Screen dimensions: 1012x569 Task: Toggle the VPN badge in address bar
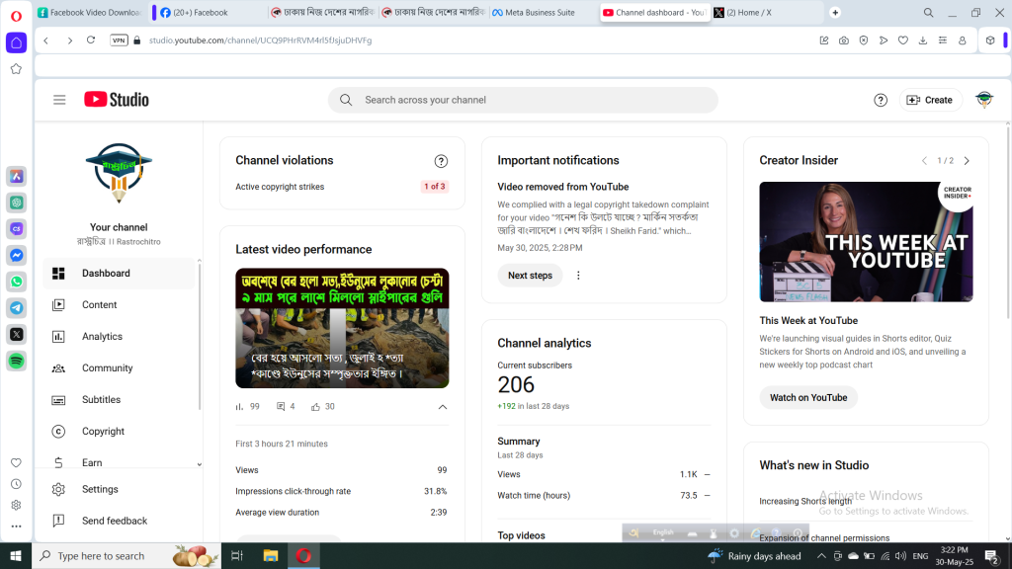[x=119, y=41]
